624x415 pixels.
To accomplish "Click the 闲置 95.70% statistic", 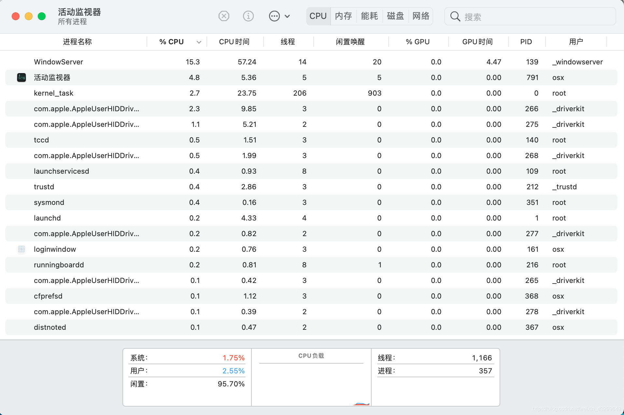I will click(188, 384).
